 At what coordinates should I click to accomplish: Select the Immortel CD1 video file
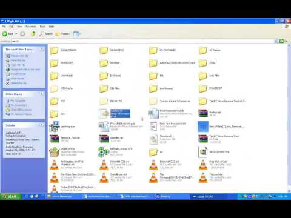[116, 165]
